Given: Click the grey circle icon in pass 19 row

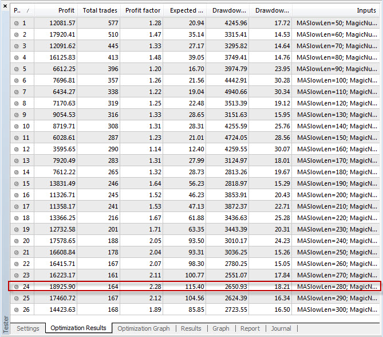Looking at the screenshot, I should click(x=16, y=229).
